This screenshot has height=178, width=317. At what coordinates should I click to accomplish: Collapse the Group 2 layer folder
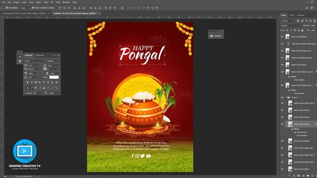[286, 97]
